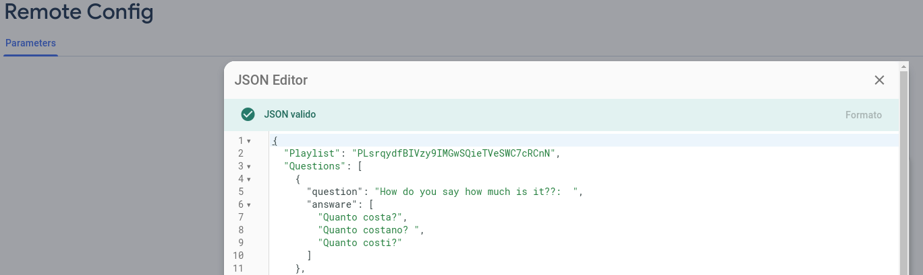Collapse the root object at line 1

pyautogui.click(x=249, y=141)
